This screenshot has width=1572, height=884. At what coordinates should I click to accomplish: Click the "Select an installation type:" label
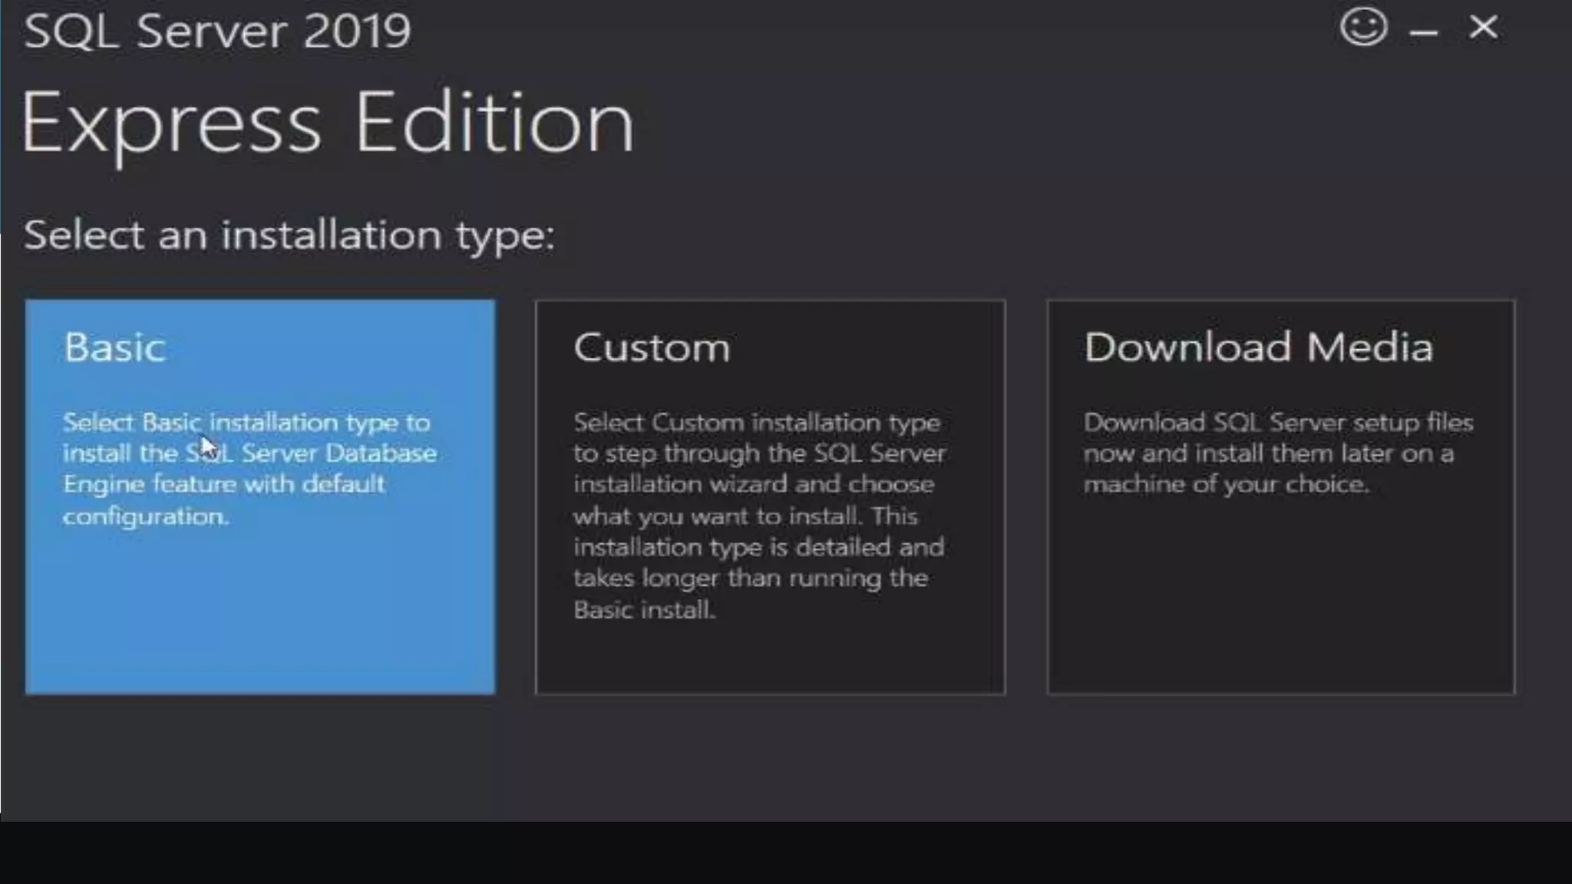[x=289, y=235]
